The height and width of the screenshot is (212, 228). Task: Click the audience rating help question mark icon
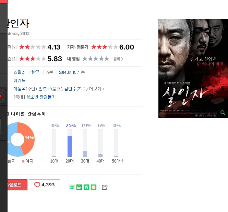pos(14,47)
